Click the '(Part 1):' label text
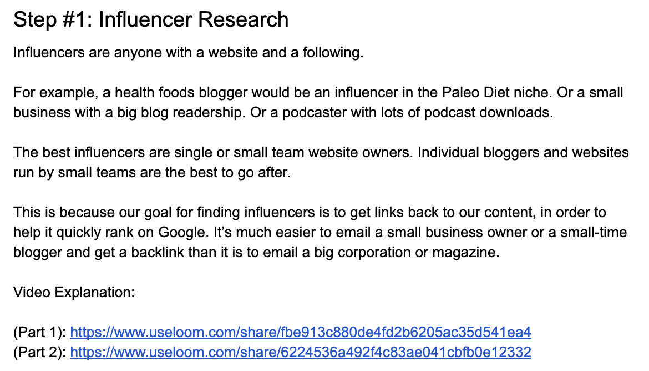Screen dimensions: 649x371 tap(39, 333)
